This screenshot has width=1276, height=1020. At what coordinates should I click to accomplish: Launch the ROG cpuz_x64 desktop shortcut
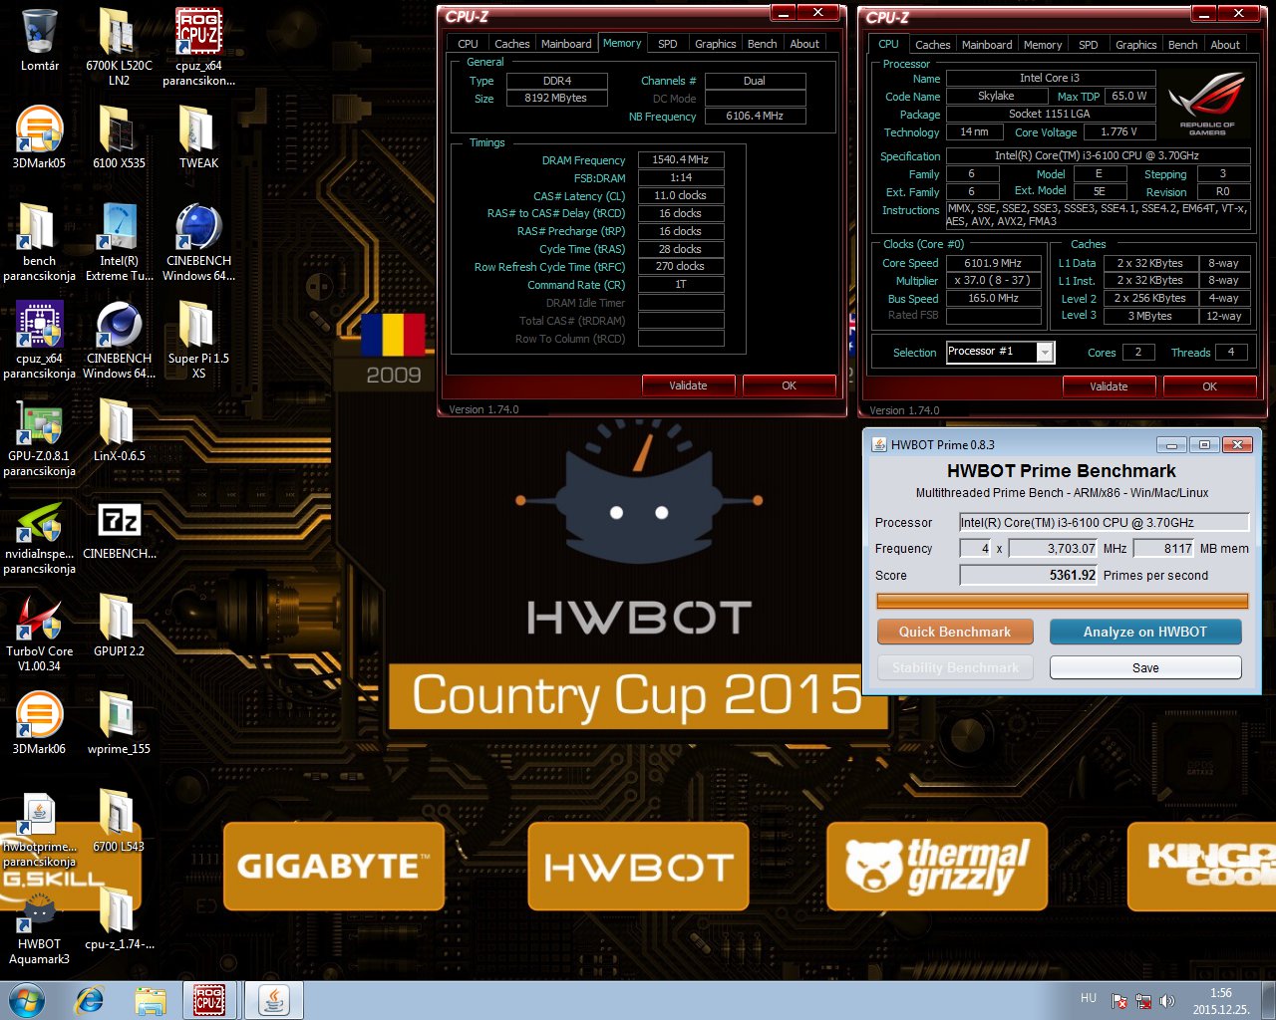pyautogui.click(x=198, y=45)
